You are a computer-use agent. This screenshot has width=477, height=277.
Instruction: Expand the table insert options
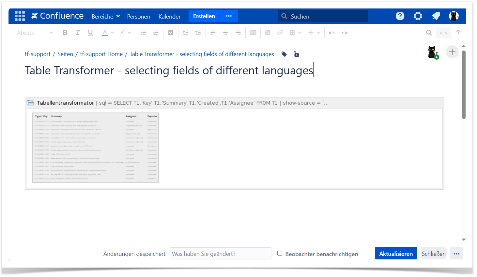pos(300,33)
